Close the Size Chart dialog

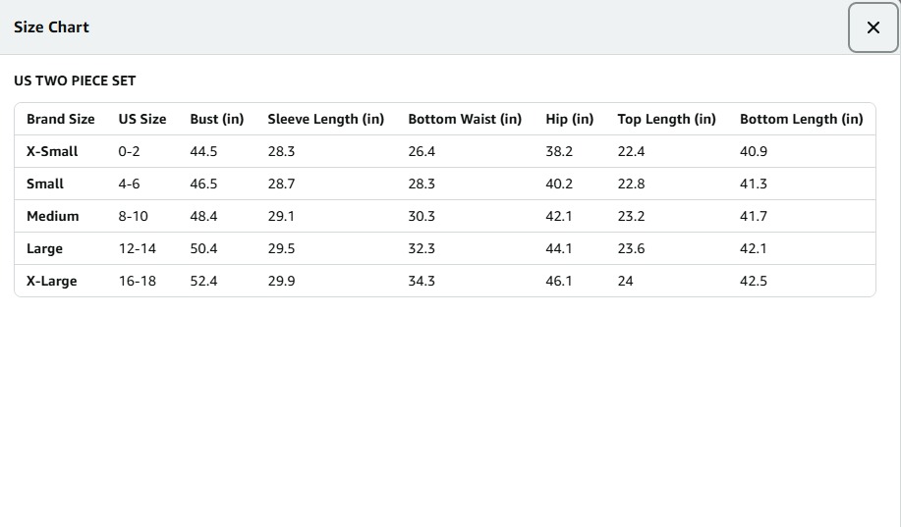click(873, 27)
